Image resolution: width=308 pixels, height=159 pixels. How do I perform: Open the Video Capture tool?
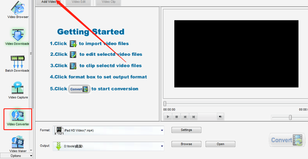[18, 90]
